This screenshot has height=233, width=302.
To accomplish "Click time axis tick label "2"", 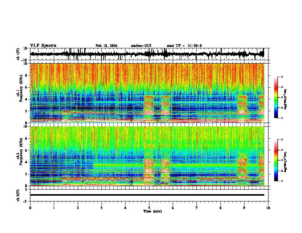I will click(78, 208).
